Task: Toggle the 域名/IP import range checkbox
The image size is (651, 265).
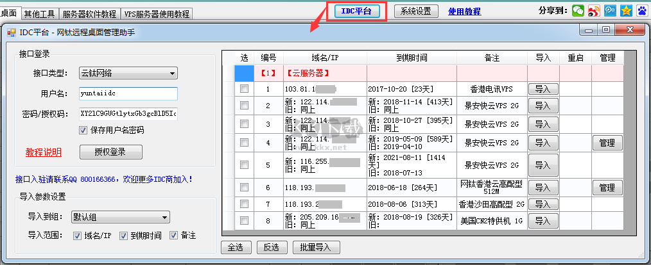Action: pyautogui.click(x=77, y=236)
